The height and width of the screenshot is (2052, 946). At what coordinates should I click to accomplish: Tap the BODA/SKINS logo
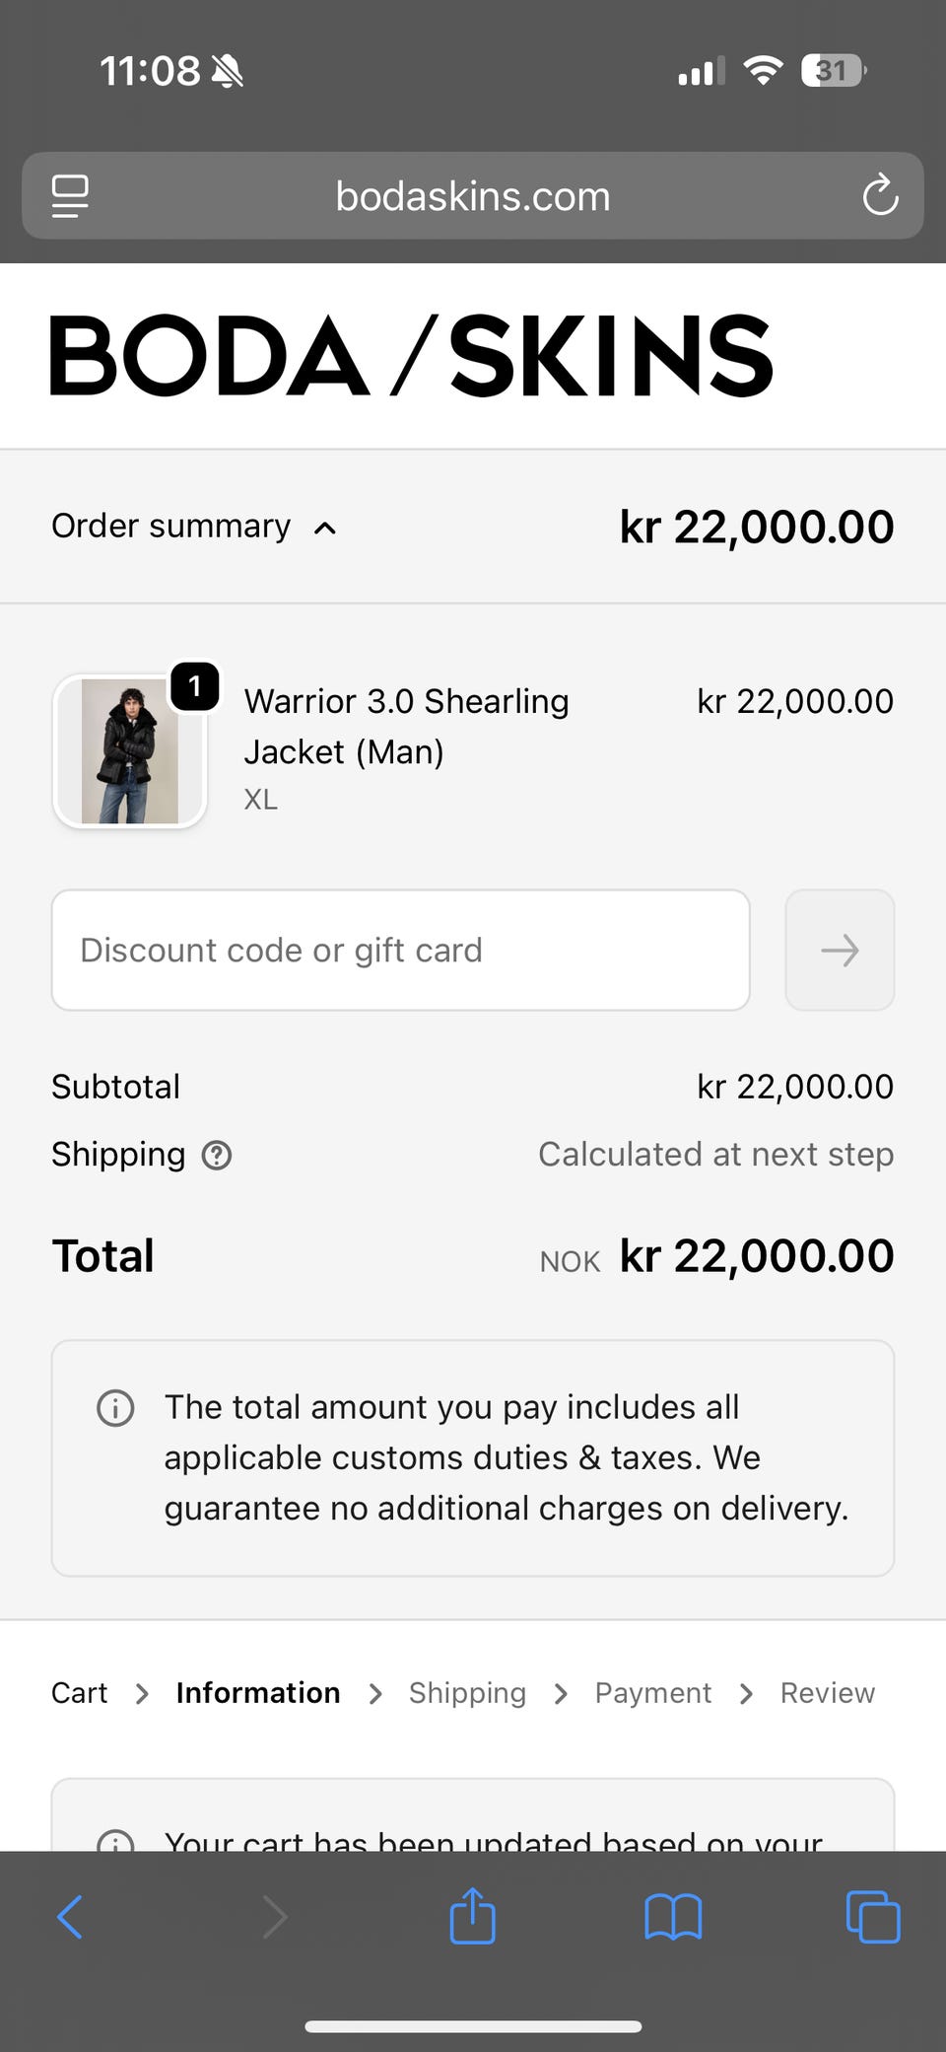411,356
